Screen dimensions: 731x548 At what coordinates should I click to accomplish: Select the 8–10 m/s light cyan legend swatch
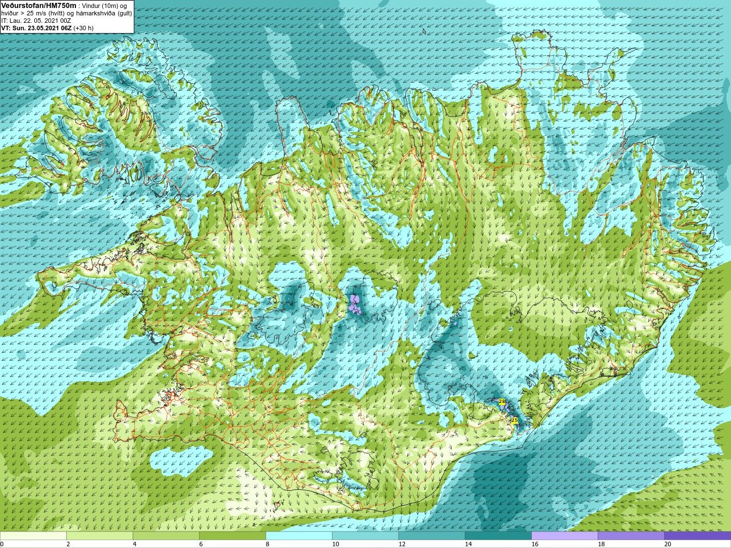299,536
